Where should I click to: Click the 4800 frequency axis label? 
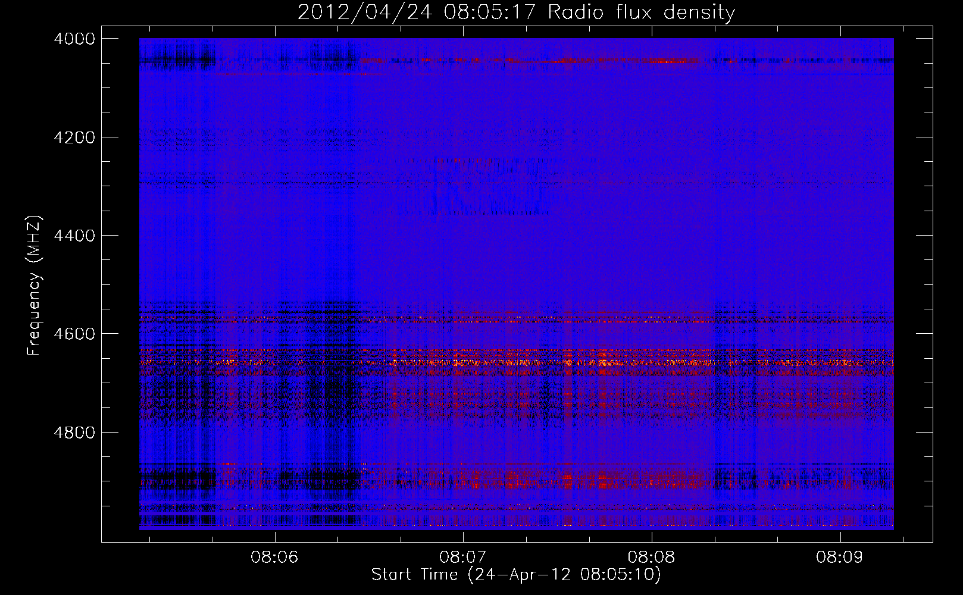(x=74, y=433)
